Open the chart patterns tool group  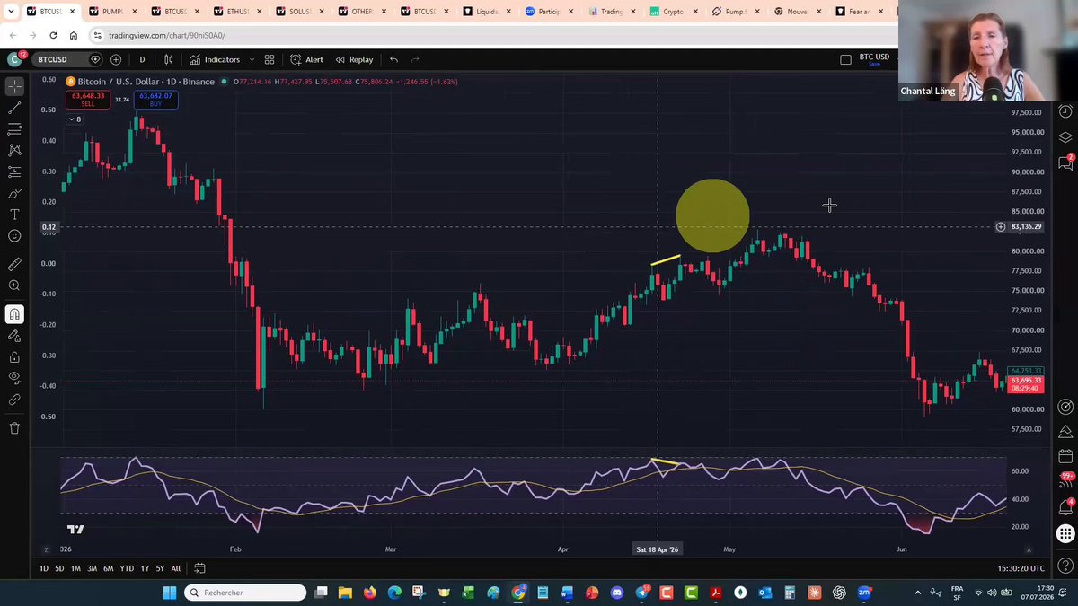[x=14, y=151]
